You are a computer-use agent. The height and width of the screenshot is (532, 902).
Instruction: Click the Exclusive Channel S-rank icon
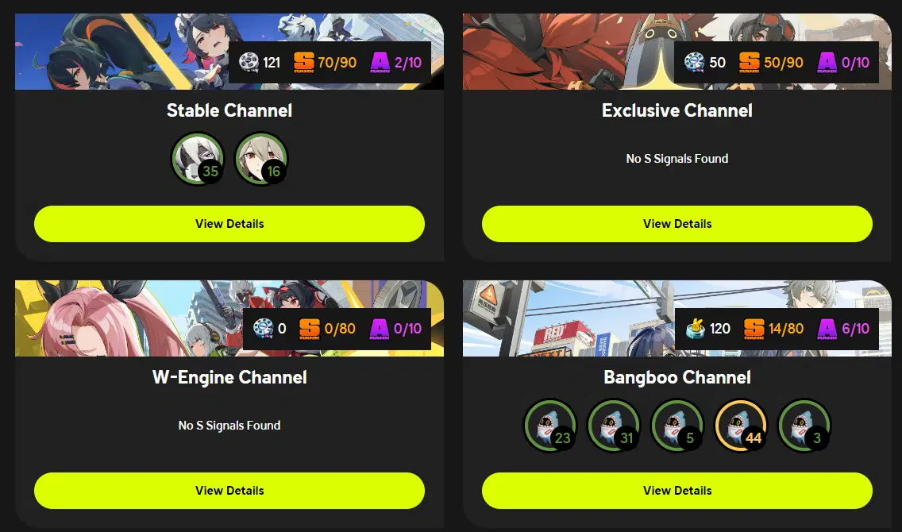749,62
